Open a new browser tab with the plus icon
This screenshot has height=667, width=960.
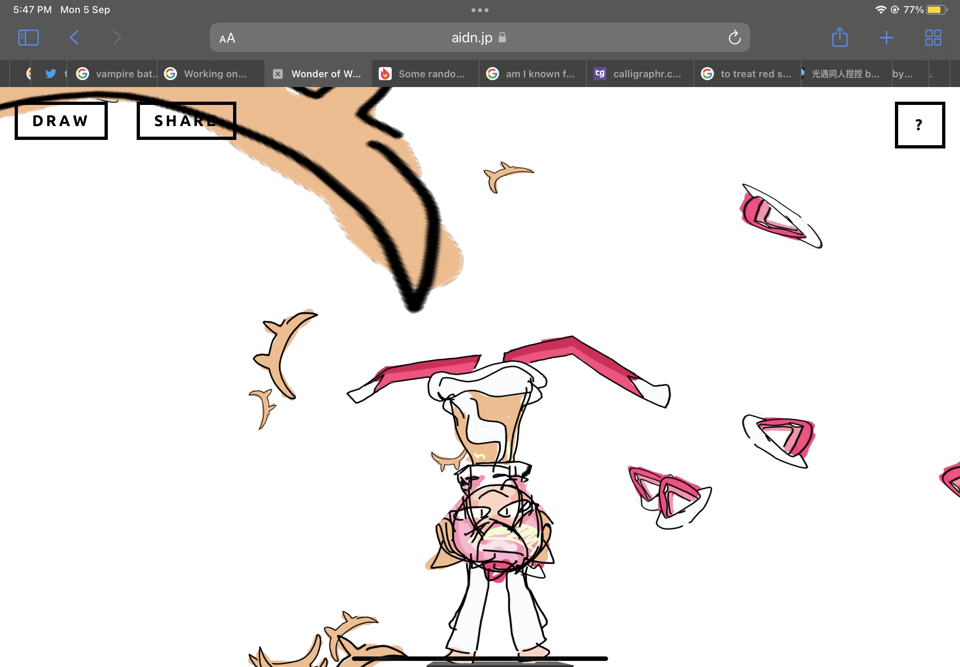pyautogui.click(x=886, y=37)
